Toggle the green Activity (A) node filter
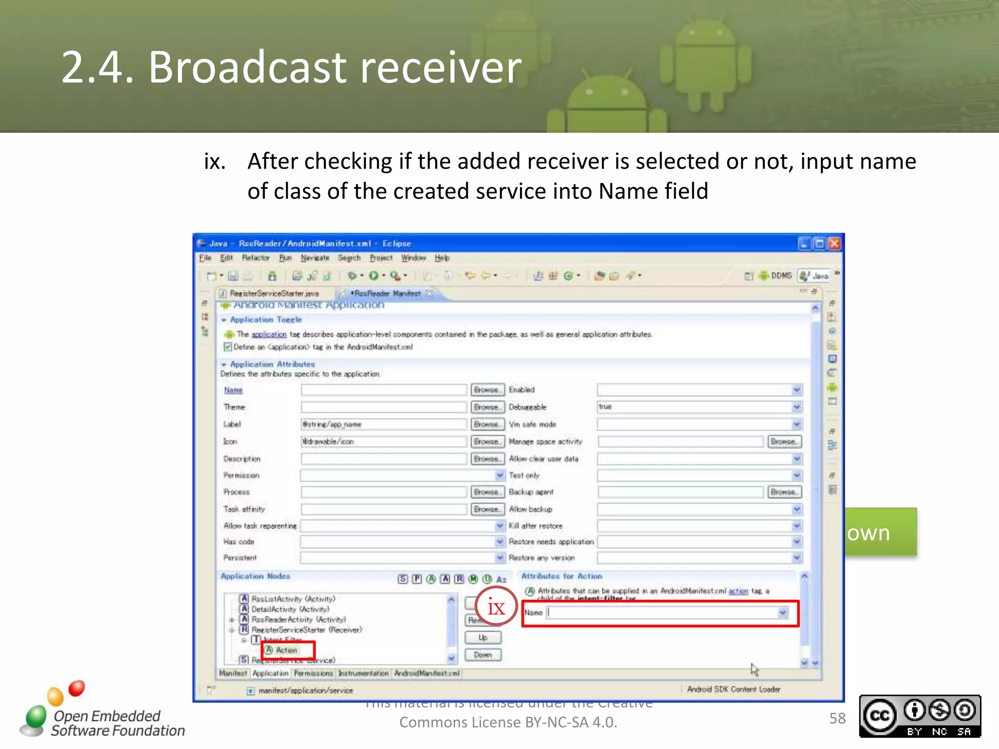 [x=431, y=579]
